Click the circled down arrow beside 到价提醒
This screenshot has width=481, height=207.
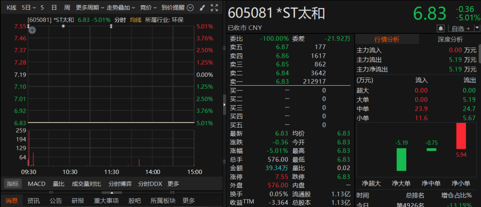pos(190,8)
